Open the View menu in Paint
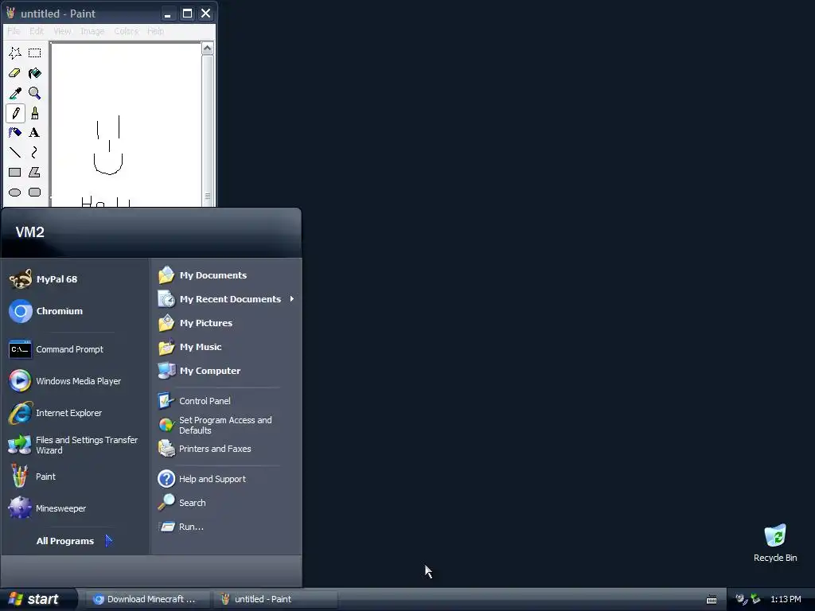The image size is (815, 611). pos(62,31)
